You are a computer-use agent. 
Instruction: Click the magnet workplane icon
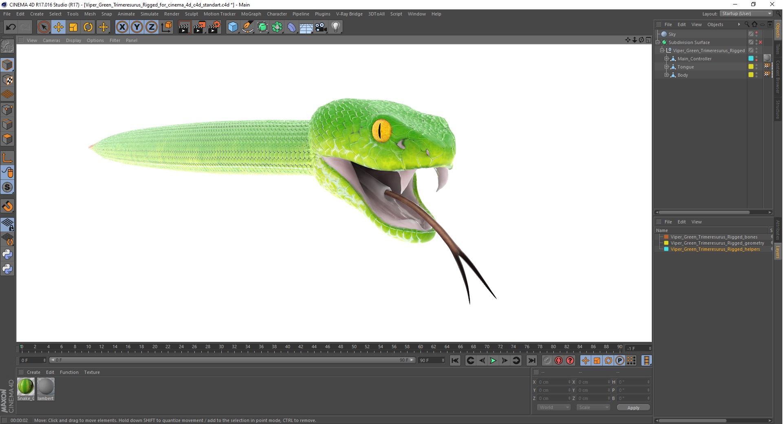point(7,206)
